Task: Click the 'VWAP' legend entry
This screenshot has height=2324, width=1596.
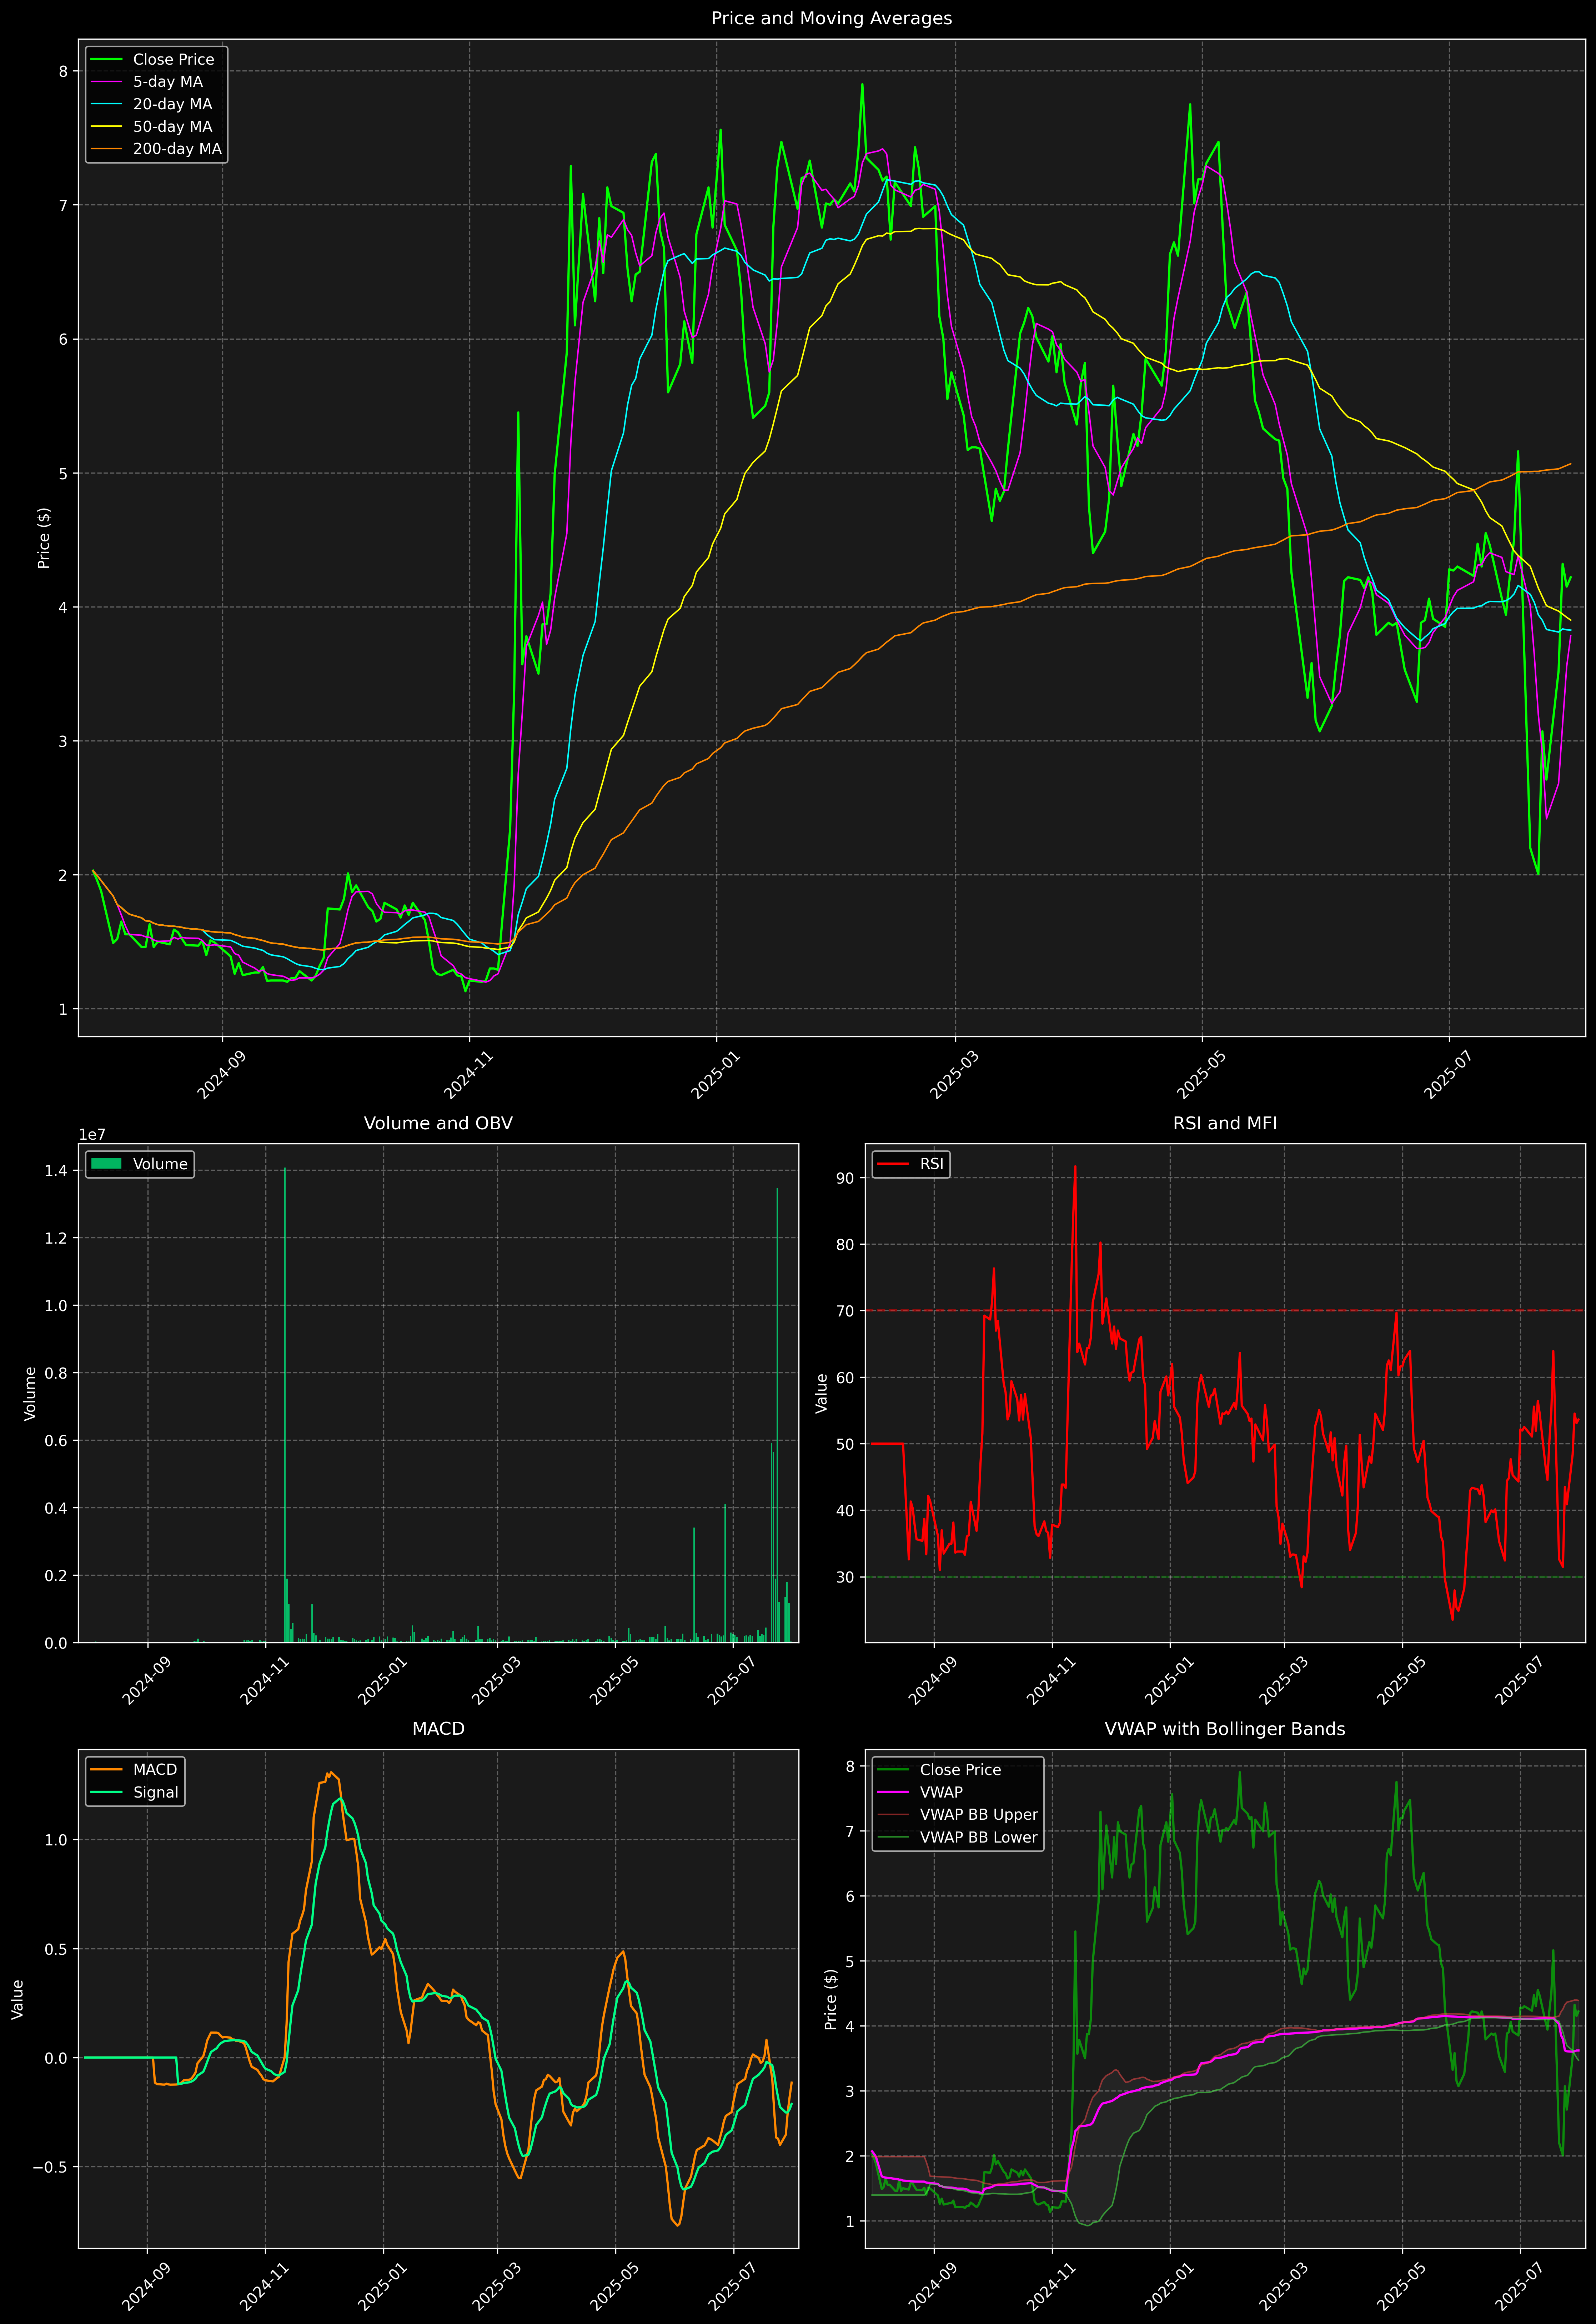Action: point(920,1792)
